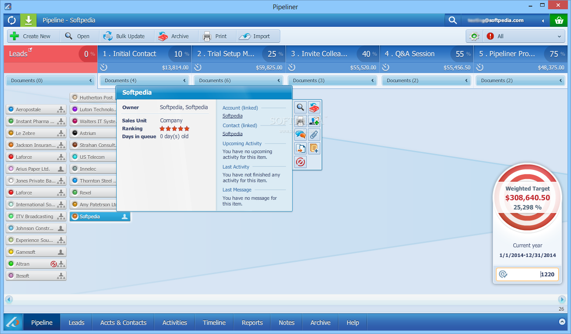Open the Help tab

(352, 323)
